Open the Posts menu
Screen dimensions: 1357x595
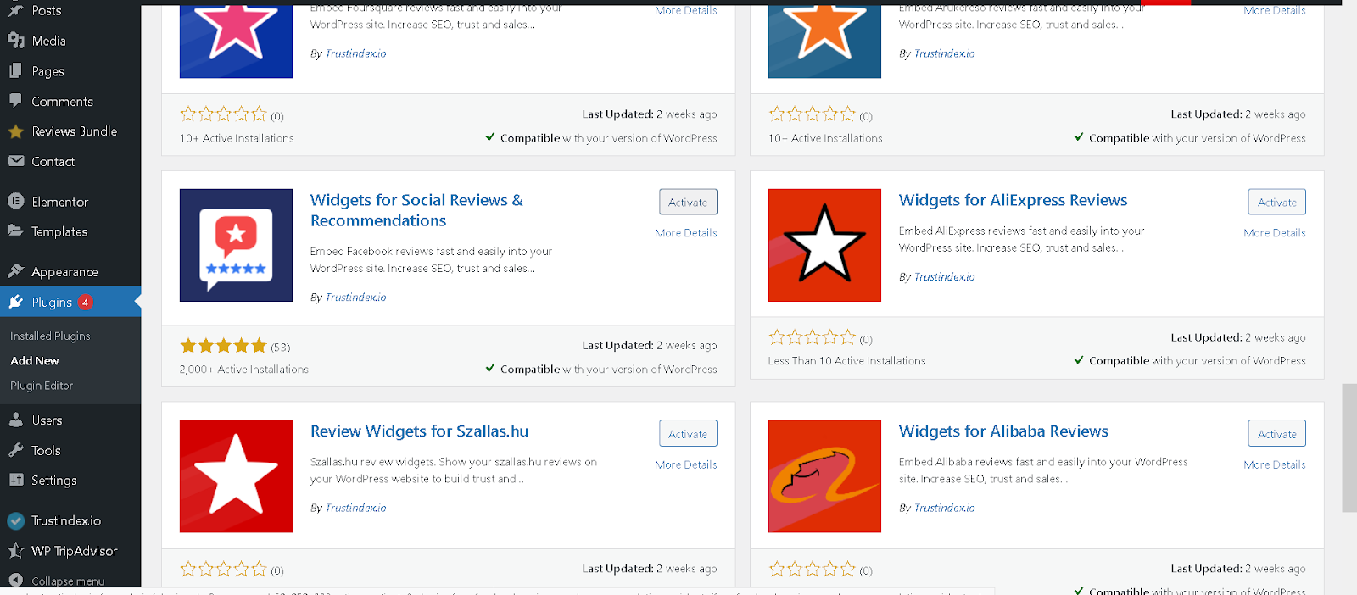click(x=47, y=10)
